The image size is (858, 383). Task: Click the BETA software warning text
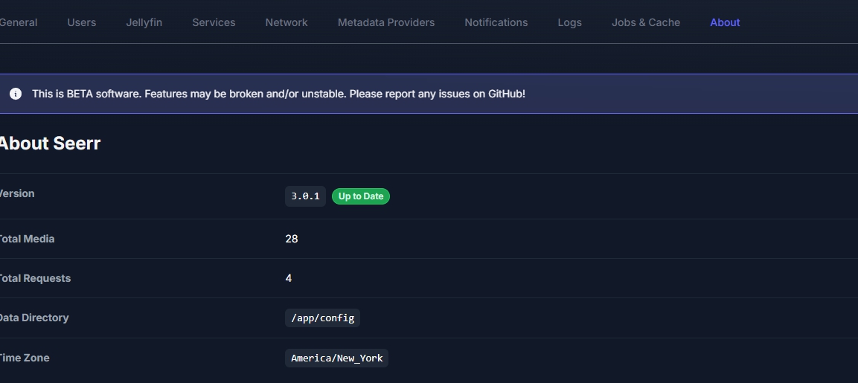pos(278,94)
